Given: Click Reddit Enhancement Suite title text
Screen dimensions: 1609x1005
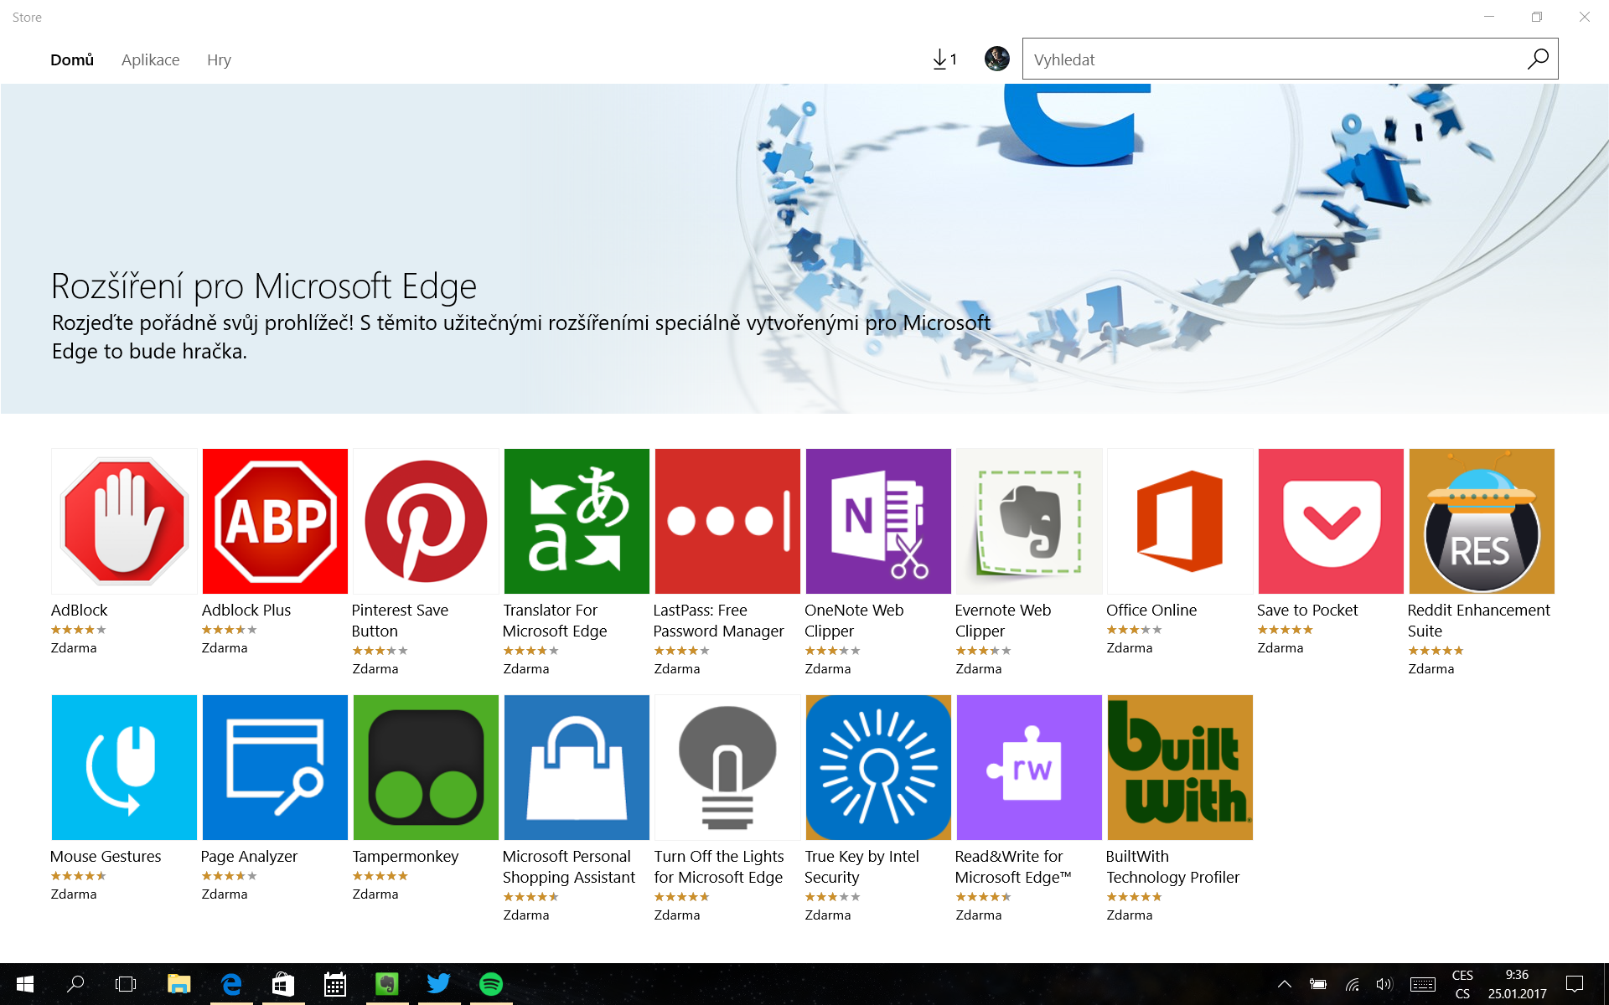Looking at the screenshot, I should 1479,621.
